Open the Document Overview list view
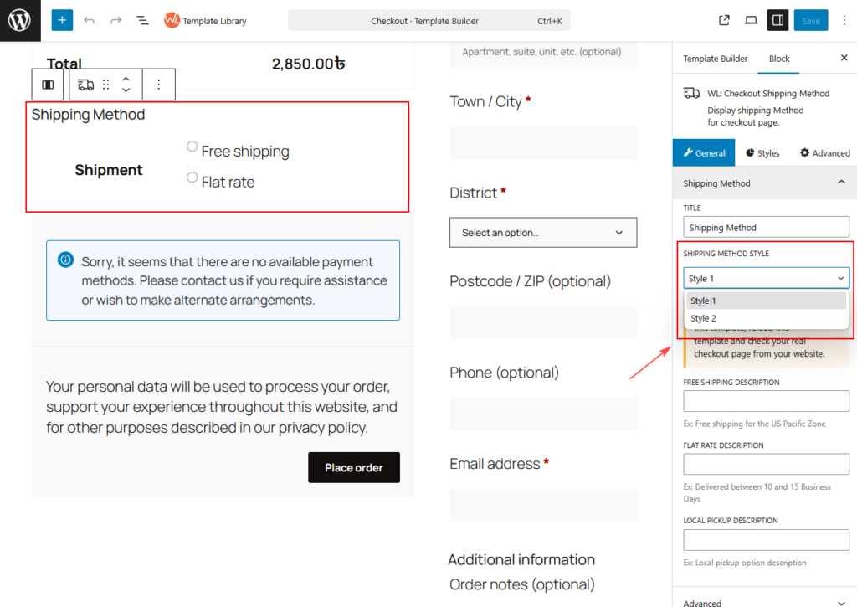Image resolution: width=857 pixels, height=607 pixels. click(x=142, y=20)
